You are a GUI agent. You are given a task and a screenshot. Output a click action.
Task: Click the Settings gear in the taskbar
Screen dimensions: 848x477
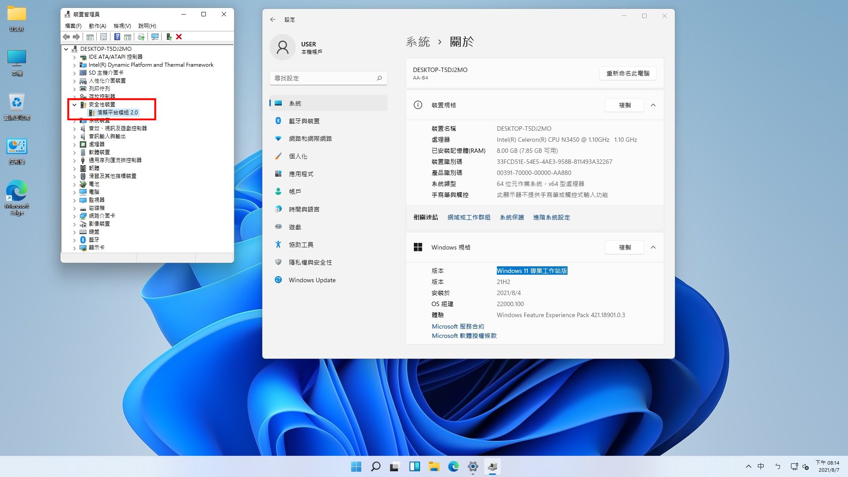pos(473,466)
